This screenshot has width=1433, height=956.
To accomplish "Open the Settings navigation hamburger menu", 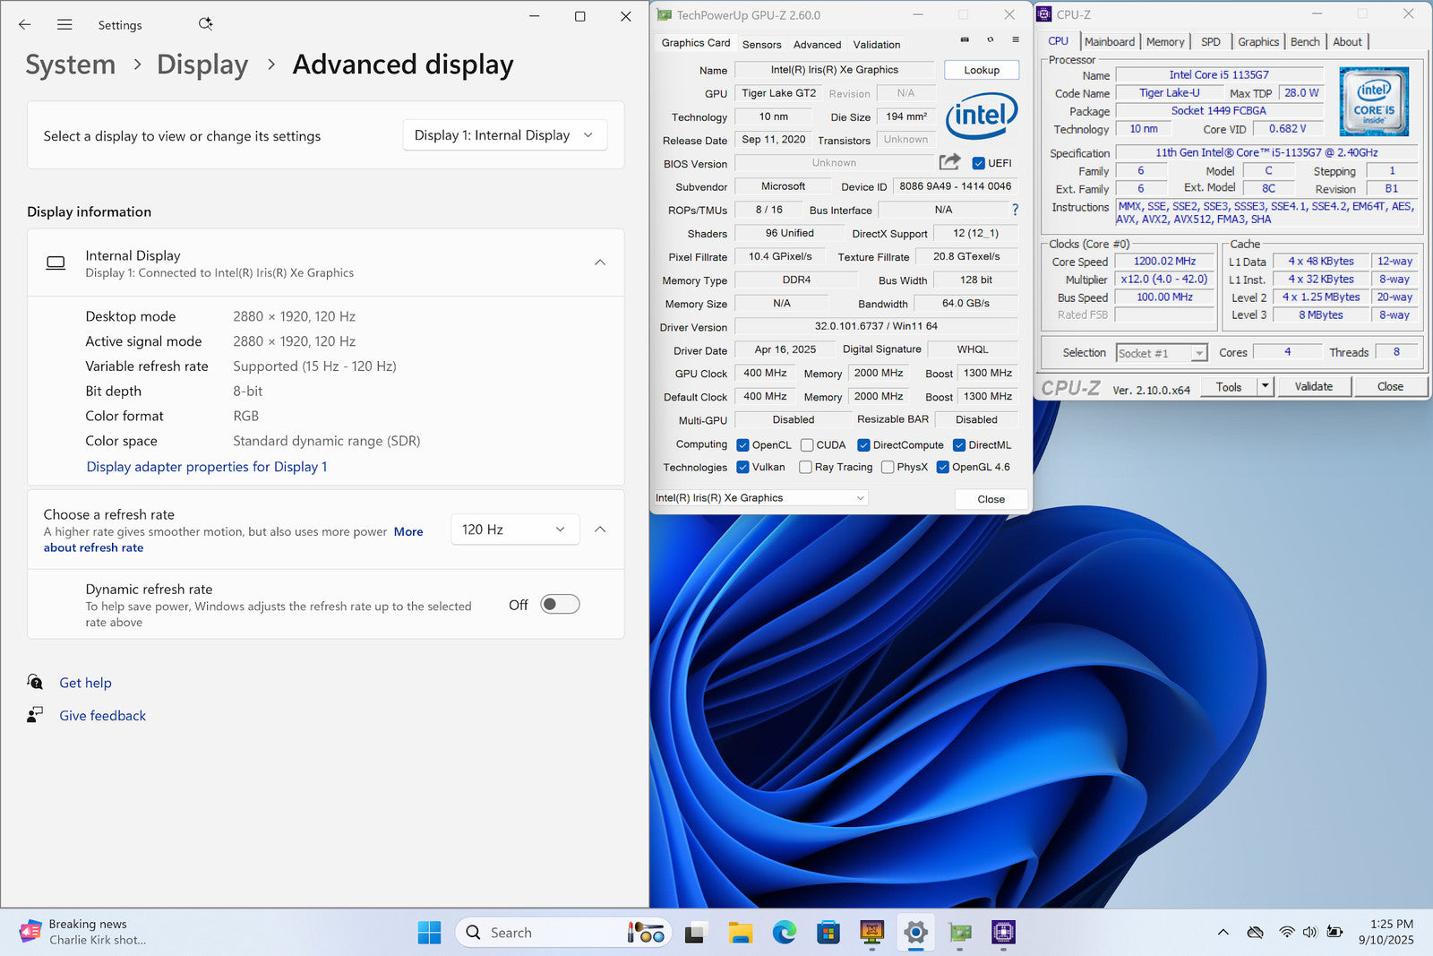I will 64,25.
